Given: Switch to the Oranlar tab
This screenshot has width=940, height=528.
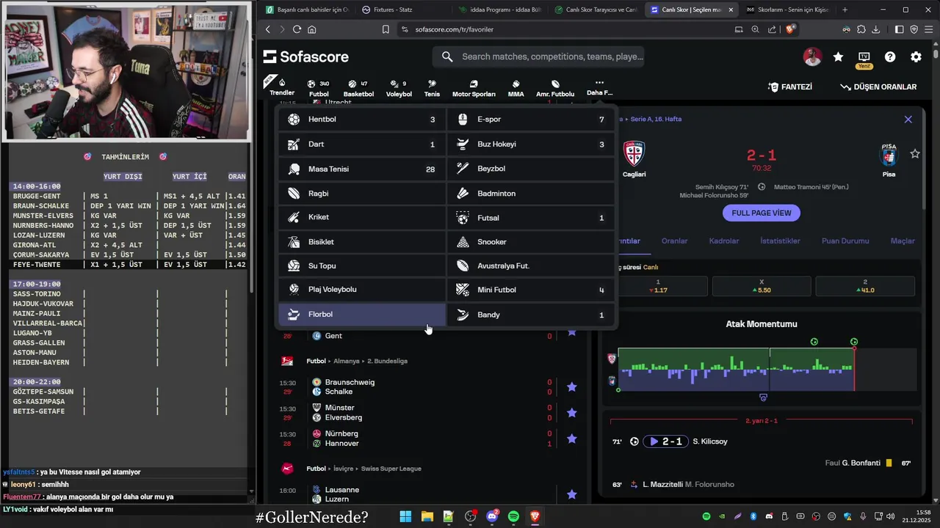Looking at the screenshot, I should point(674,241).
